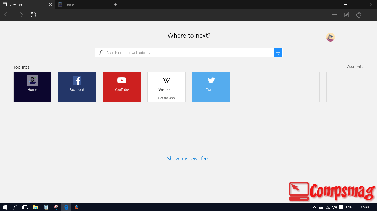Switch to the New tab tab

[28, 4]
